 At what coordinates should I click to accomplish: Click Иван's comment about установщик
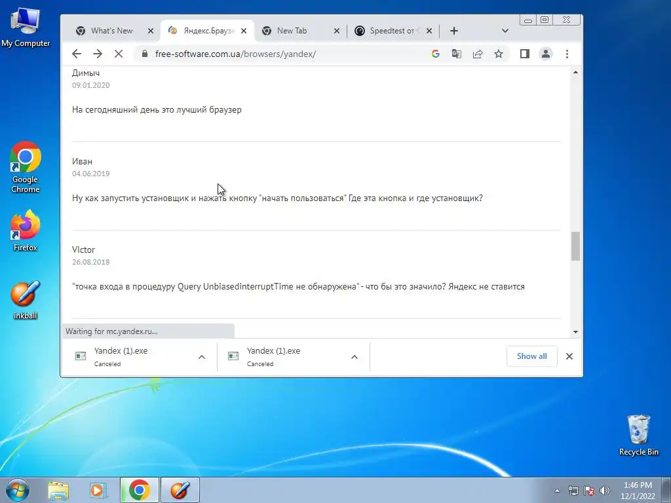tap(277, 198)
